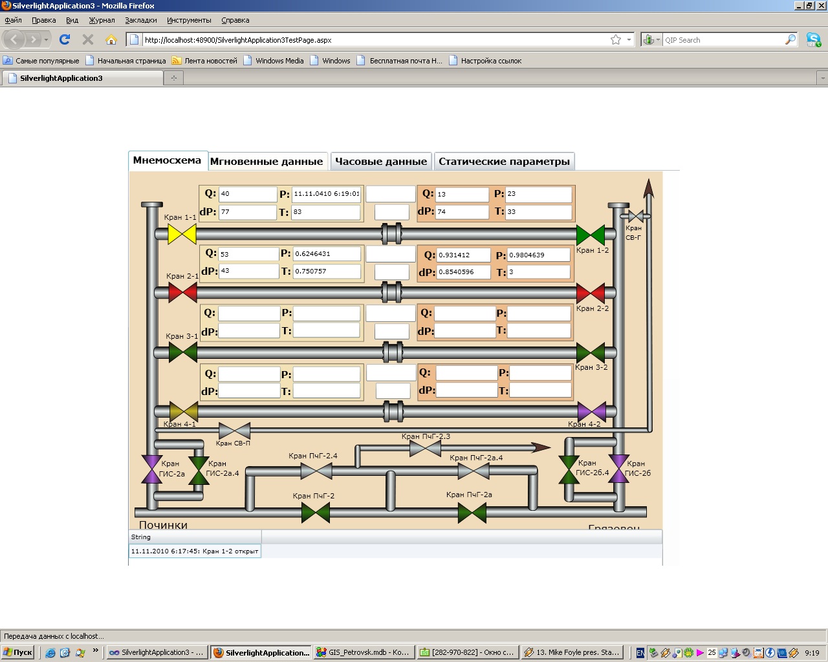The height and width of the screenshot is (662, 828).
Task: Open the Лента новостей bookmark
Action: [205, 61]
